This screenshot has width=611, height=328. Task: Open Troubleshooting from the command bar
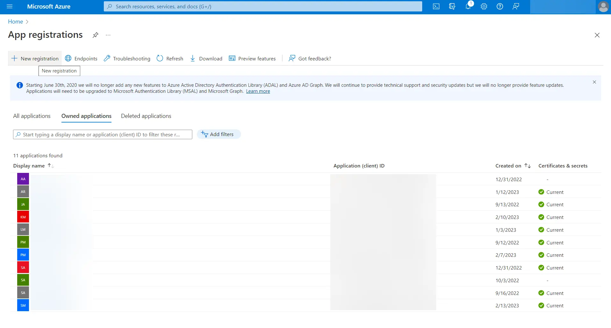click(127, 58)
